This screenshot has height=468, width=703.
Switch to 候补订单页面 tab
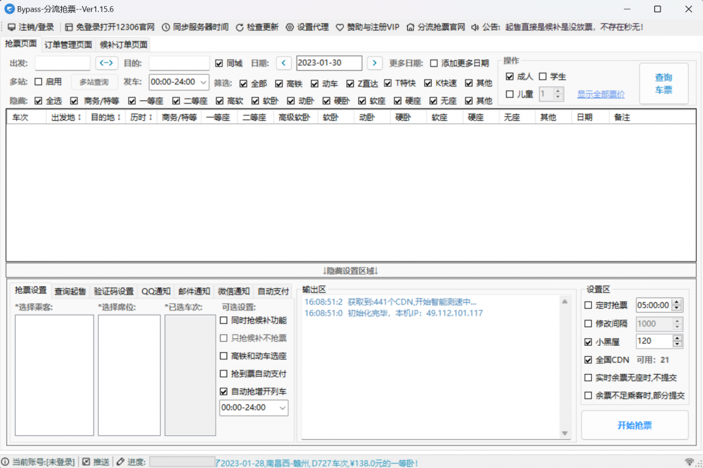coord(124,45)
